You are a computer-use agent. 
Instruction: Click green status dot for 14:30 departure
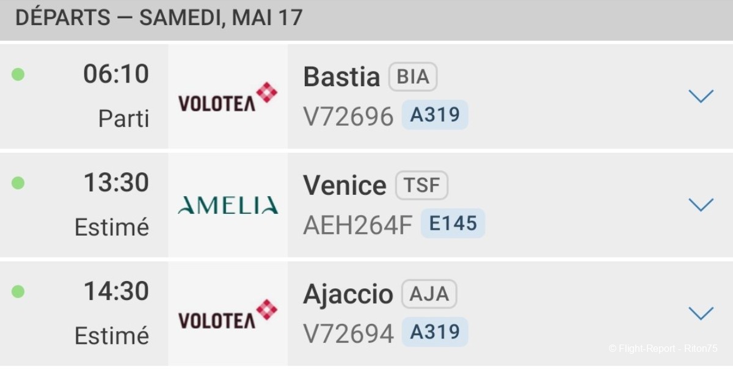point(18,291)
